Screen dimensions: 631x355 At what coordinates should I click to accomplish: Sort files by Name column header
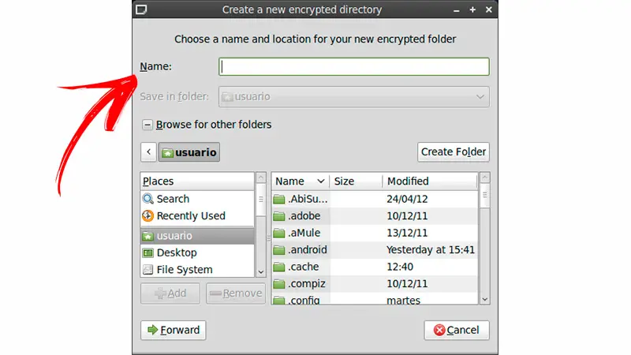tap(301, 181)
